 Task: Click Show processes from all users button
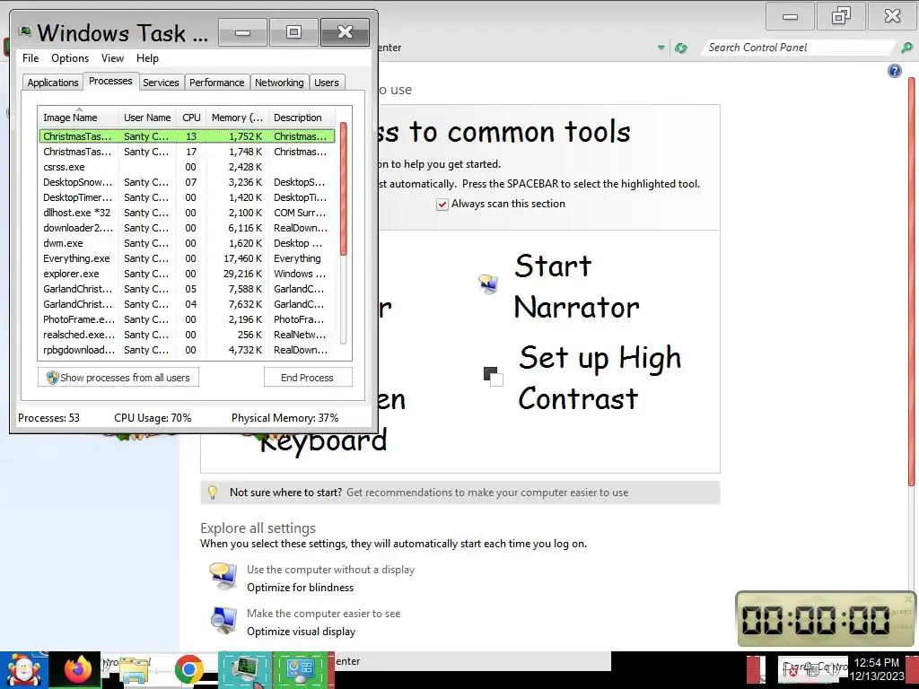[118, 378]
